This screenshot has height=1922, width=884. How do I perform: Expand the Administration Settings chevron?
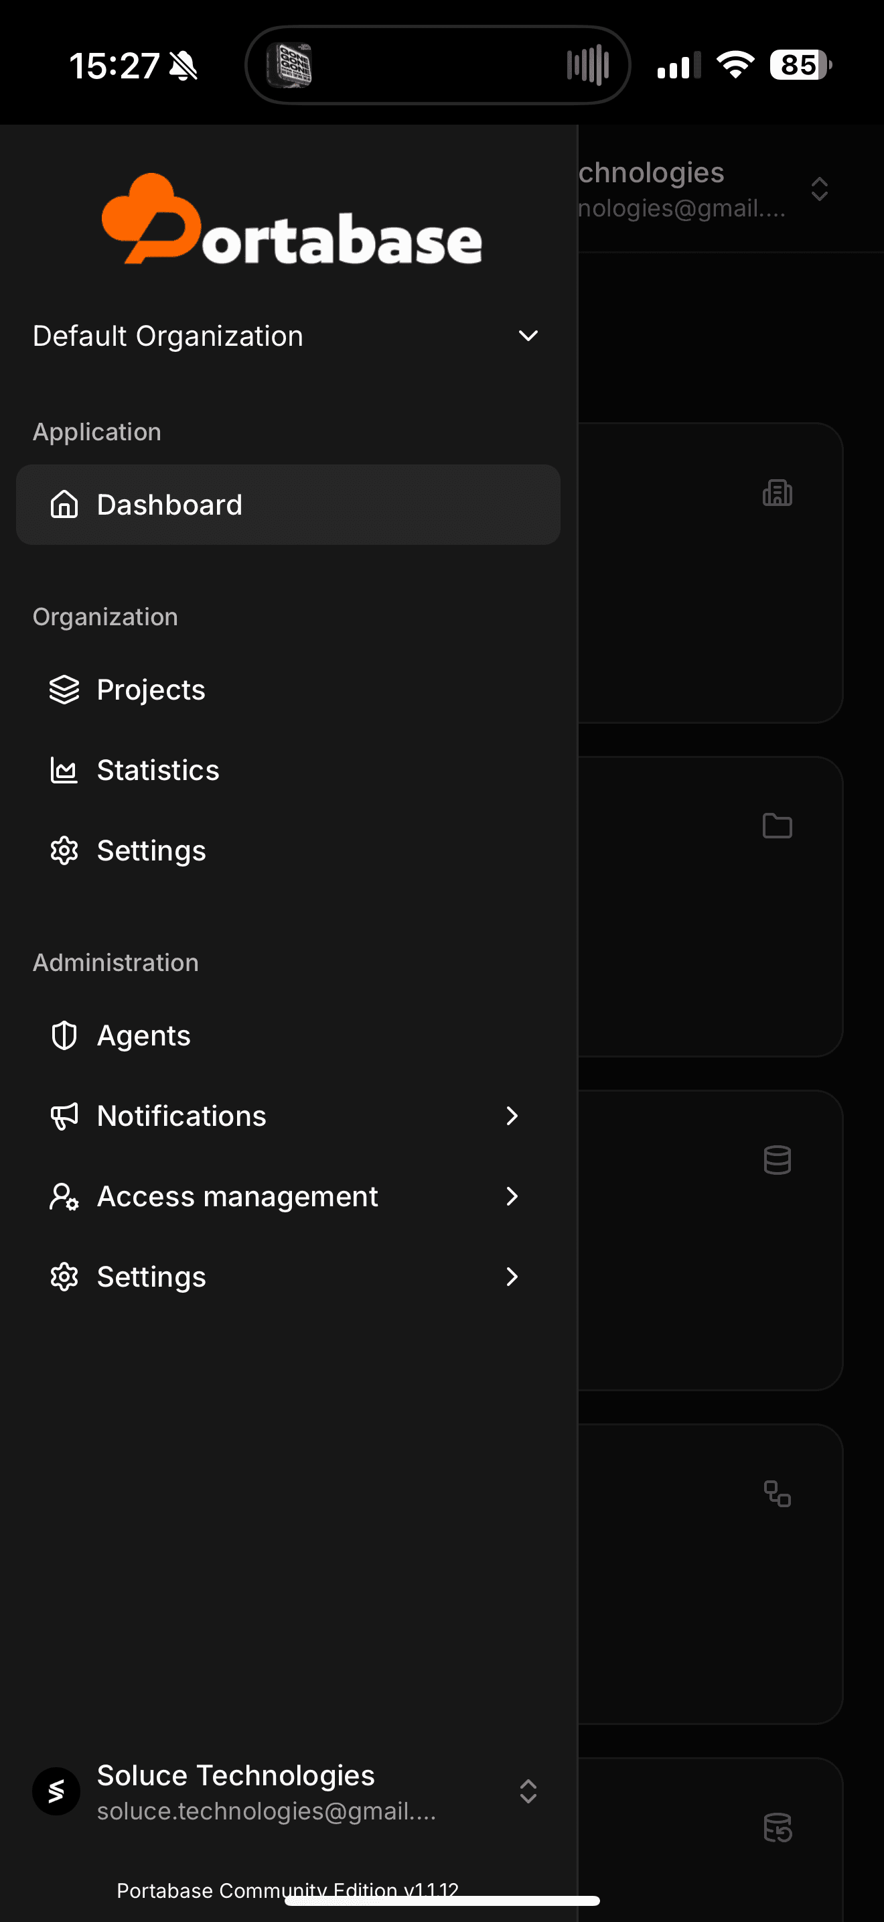click(512, 1277)
